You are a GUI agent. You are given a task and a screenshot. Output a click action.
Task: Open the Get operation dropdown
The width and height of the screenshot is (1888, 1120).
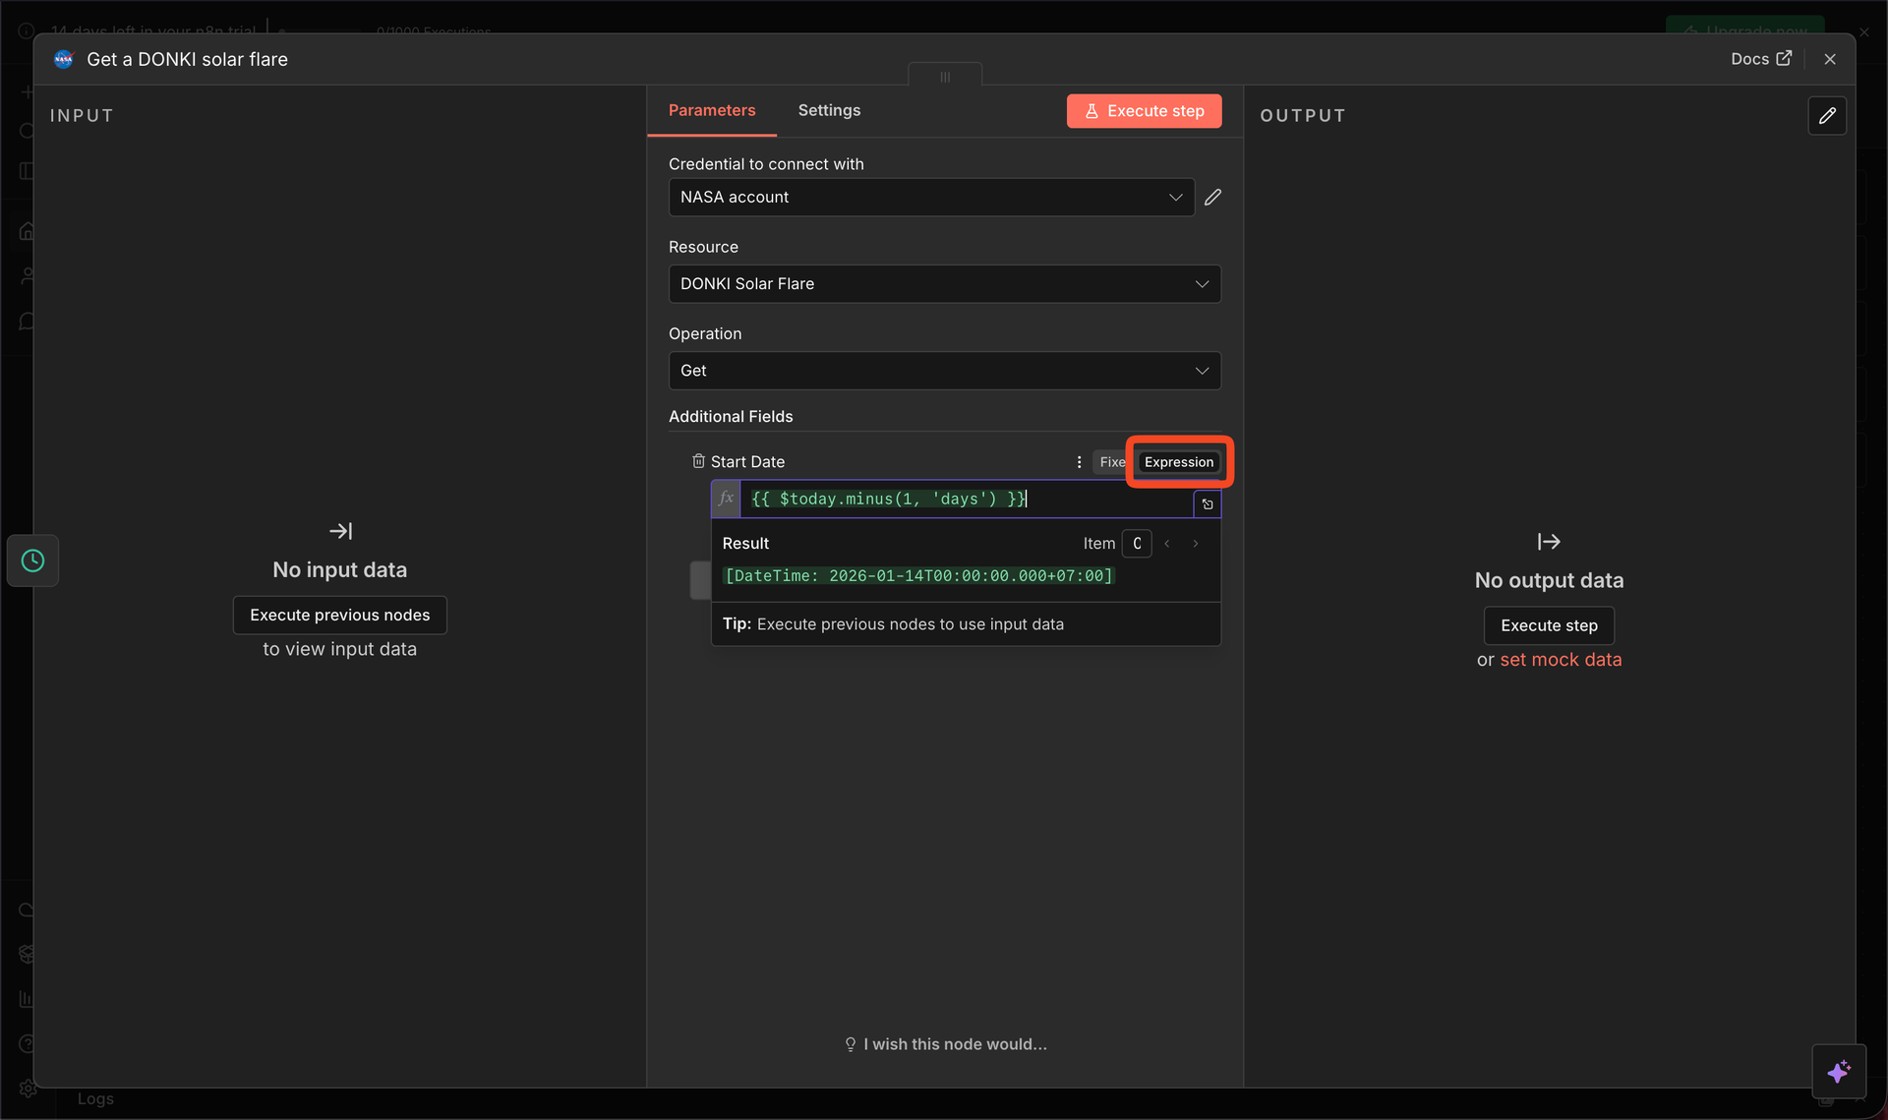pos(944,371)
